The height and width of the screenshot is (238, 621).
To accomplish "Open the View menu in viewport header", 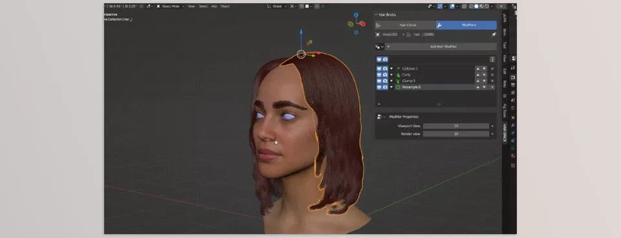I will pyautogui.click(x=191, y=6).
